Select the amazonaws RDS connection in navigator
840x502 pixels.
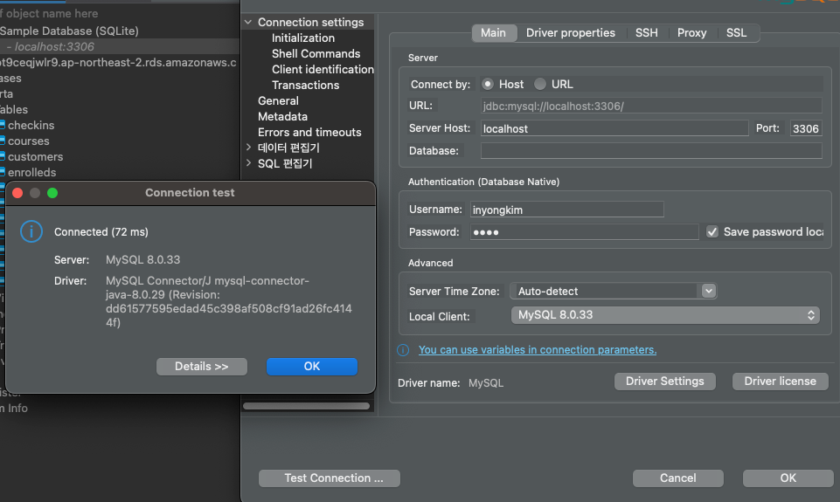point(118,63)
